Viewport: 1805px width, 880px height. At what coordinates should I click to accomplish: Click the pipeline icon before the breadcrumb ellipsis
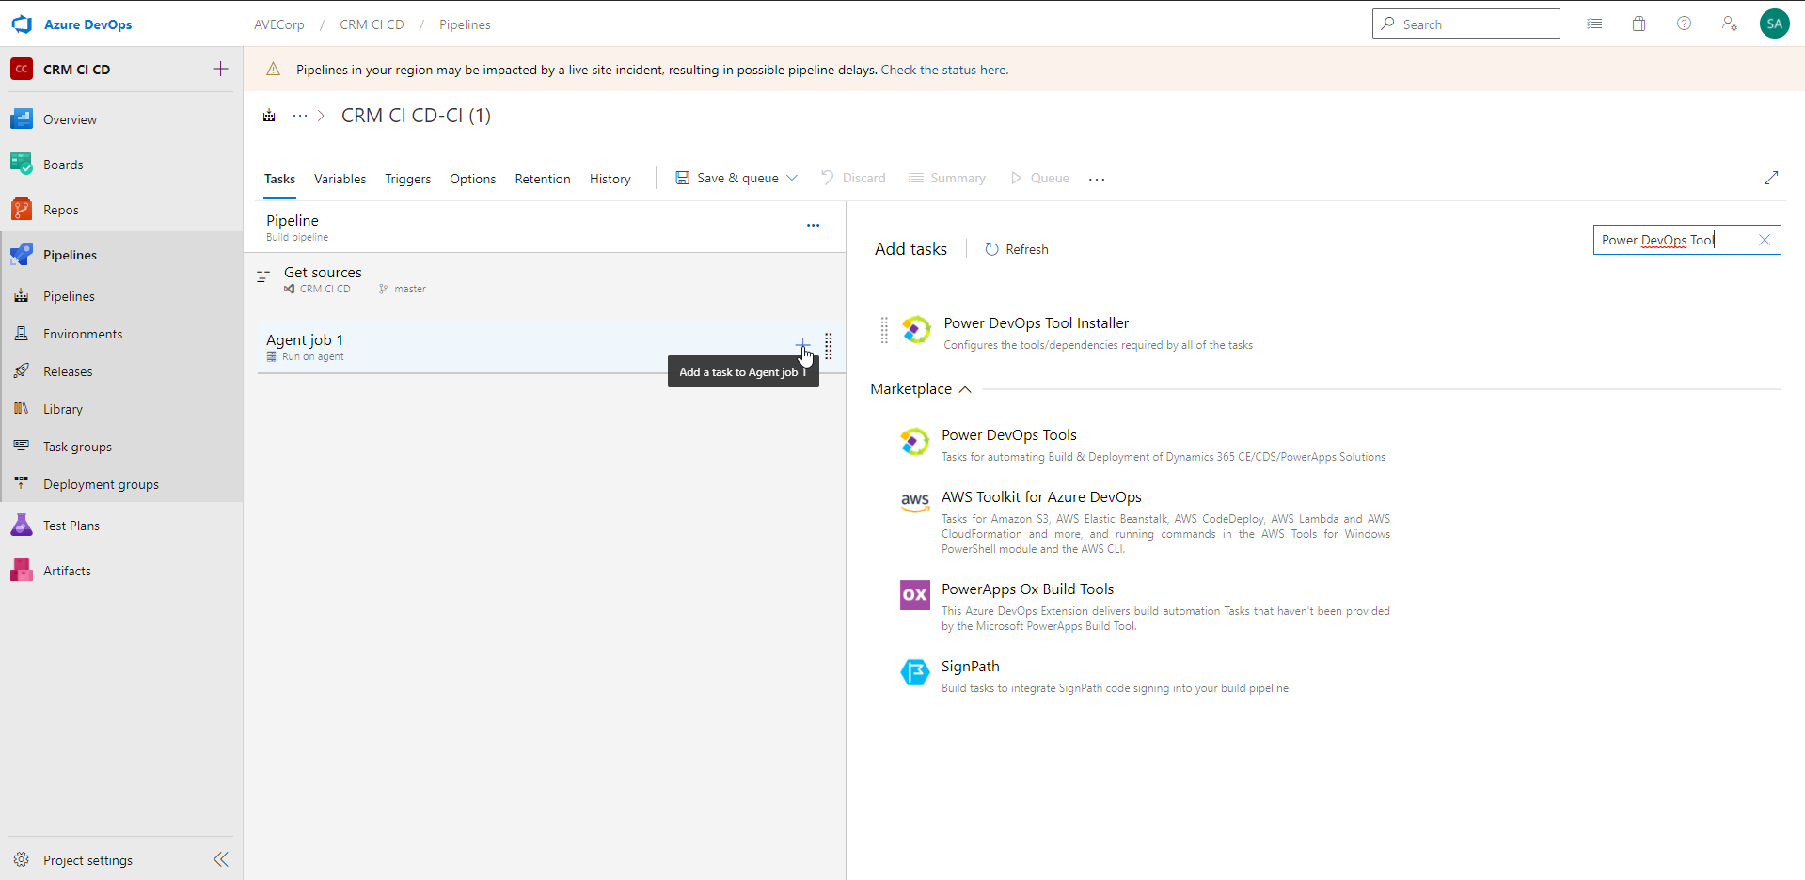[x=269, y=116]
